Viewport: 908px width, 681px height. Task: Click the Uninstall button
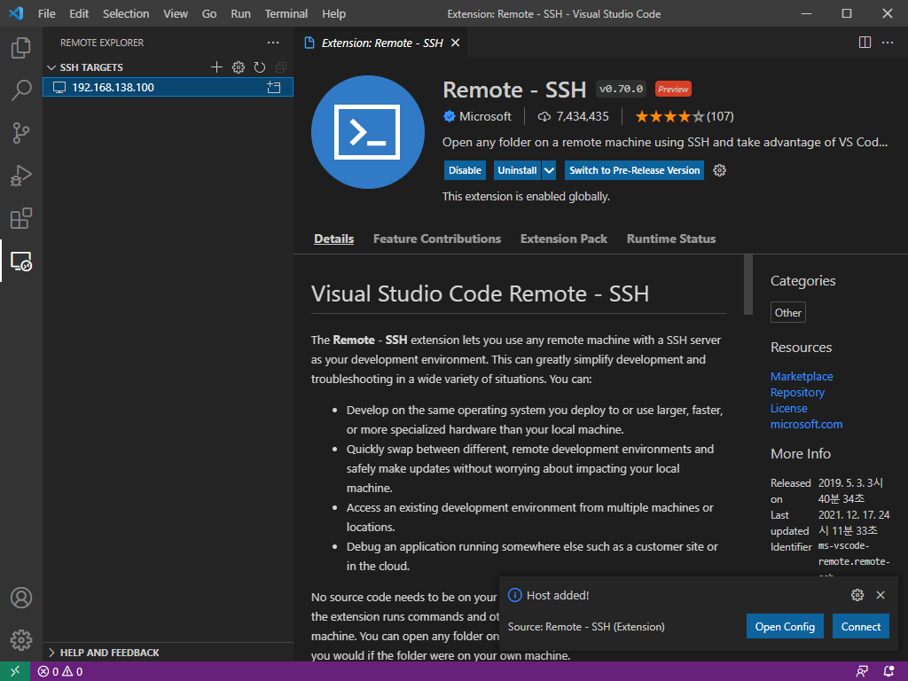click(x=517, y=170)
